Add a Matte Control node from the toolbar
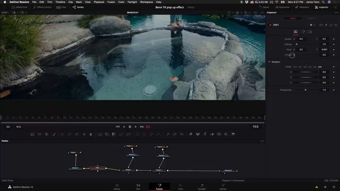340x191 pixels. click(114, 134)
